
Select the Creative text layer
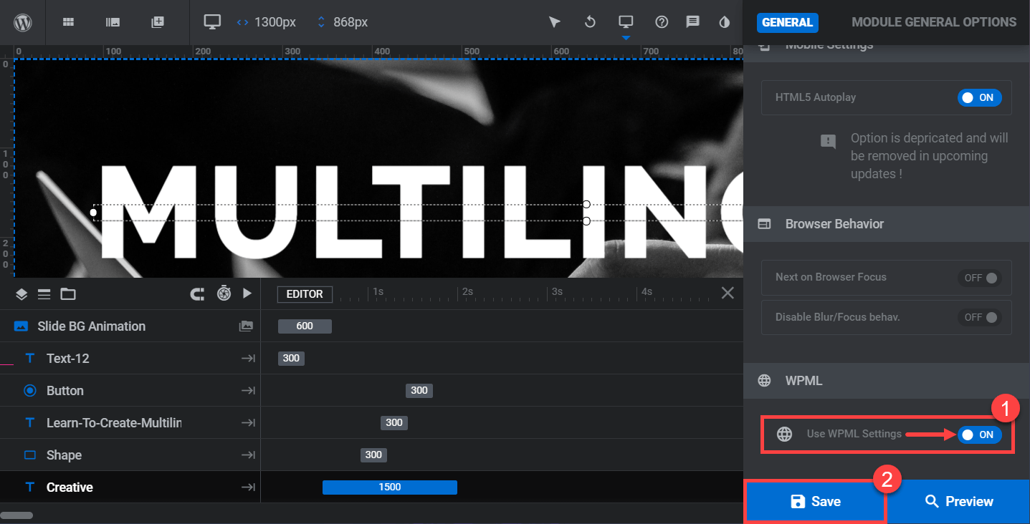coord(69,487)
